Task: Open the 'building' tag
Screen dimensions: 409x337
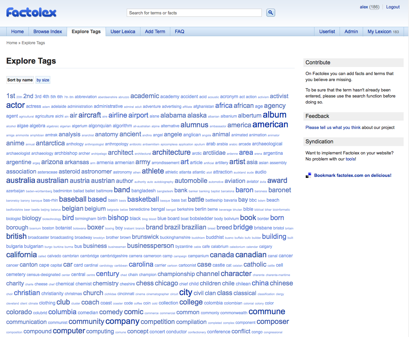Action: click(x=274, y=237)
